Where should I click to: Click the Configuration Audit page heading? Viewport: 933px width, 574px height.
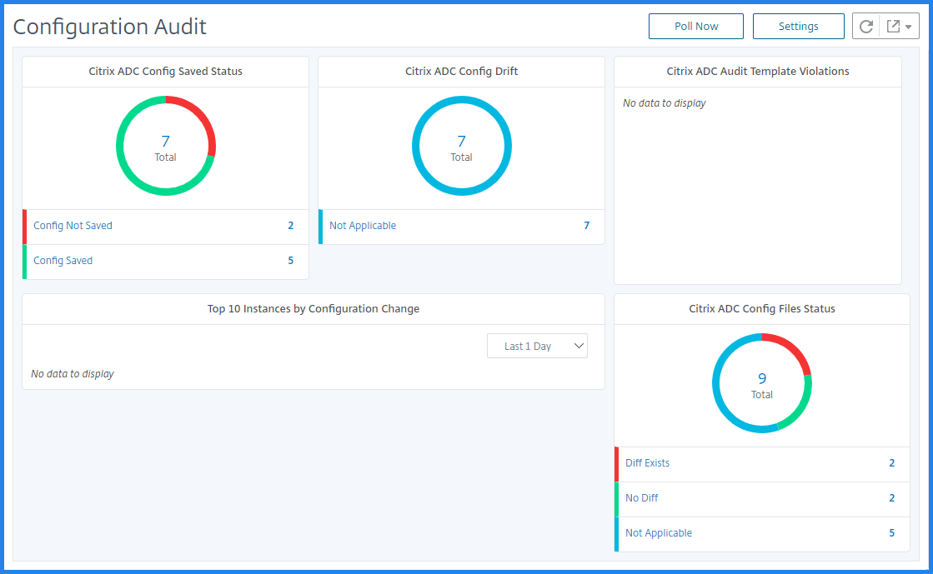(x=109, y=27)
